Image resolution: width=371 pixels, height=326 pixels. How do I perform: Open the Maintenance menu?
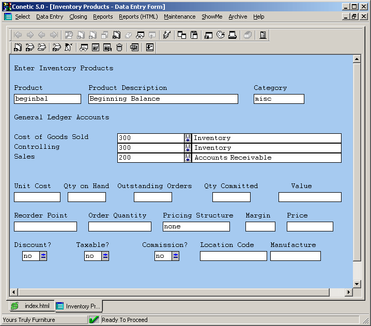(x=179, y=17)
